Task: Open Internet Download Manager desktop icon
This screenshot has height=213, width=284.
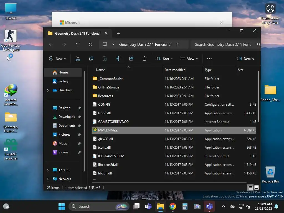Action: (x=11, y=95)
